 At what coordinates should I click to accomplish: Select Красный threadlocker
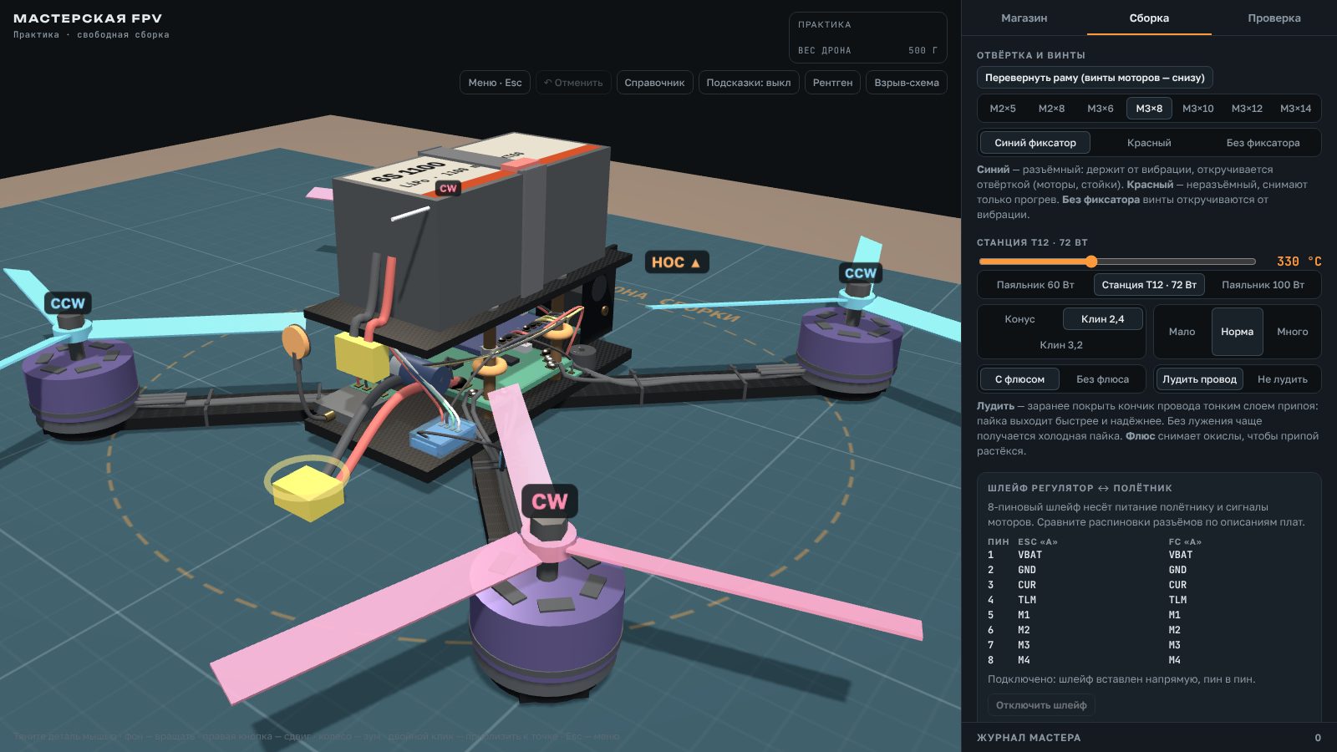coord(1149,143)
